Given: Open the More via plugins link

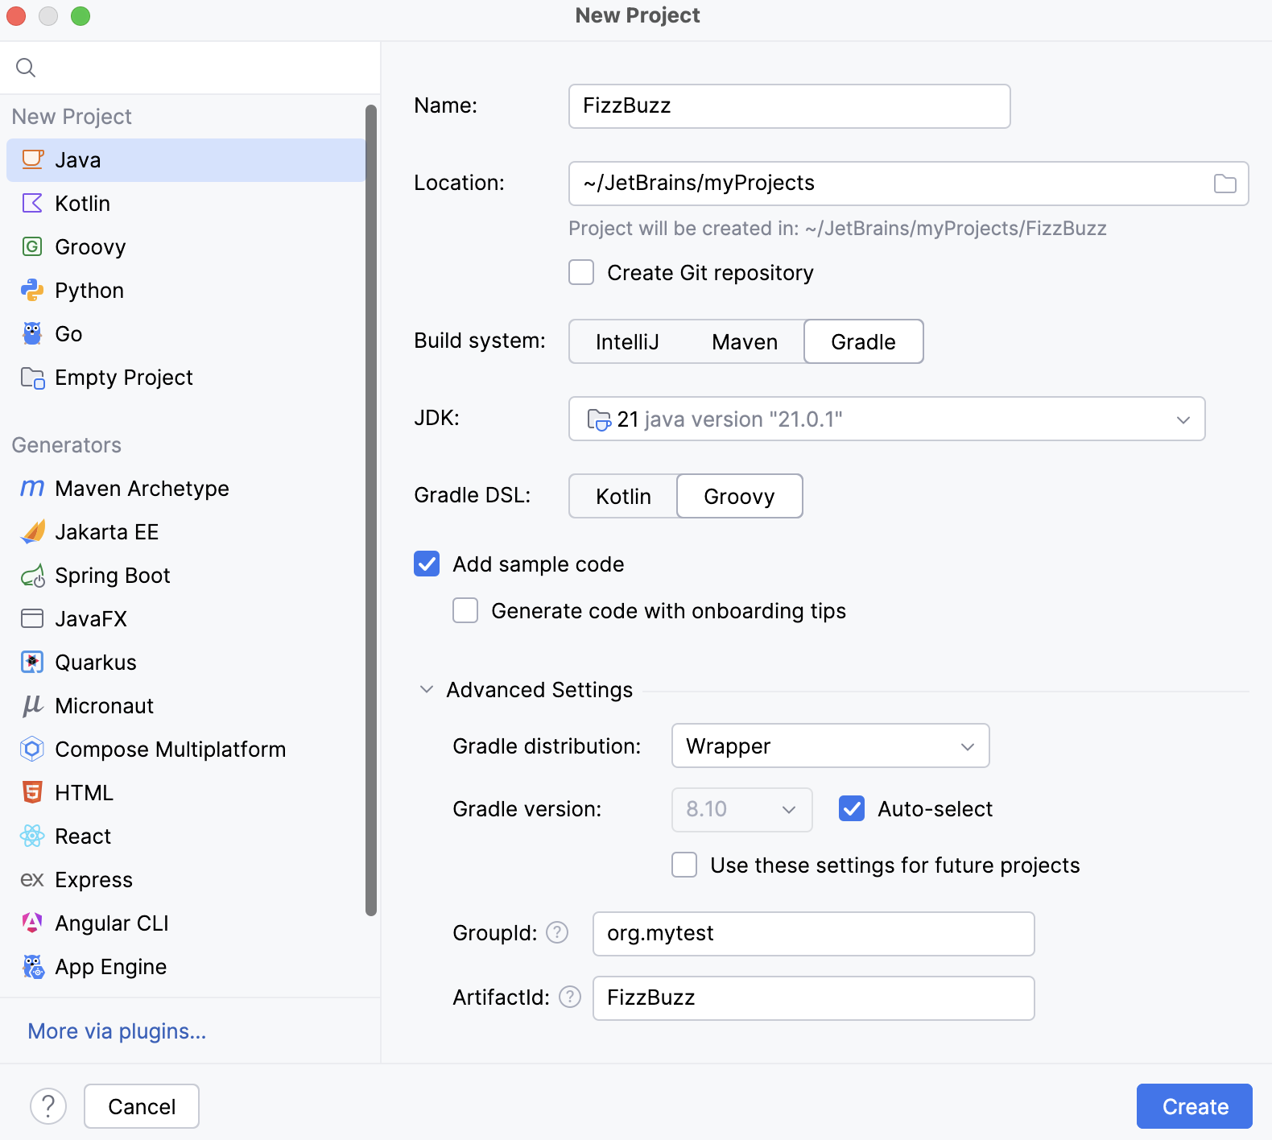Looking at the screenshot, I should [117, 1031].
